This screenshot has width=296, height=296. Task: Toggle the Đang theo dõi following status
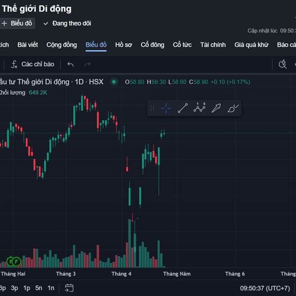[x=67, y=23]
